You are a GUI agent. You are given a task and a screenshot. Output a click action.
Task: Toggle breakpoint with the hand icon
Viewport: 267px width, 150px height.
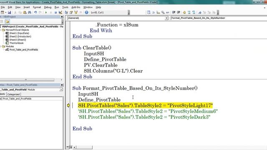[184, 12]
